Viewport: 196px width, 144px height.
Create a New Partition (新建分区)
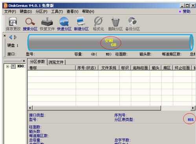(x=81, y=24)
